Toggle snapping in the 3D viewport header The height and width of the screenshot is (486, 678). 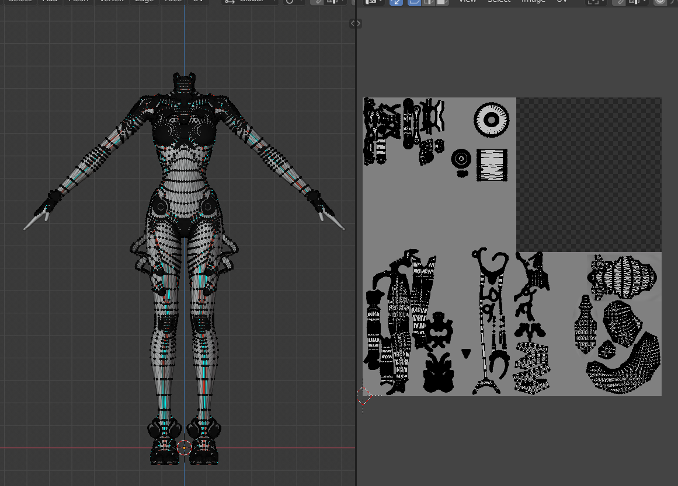[x=318, y=2]
